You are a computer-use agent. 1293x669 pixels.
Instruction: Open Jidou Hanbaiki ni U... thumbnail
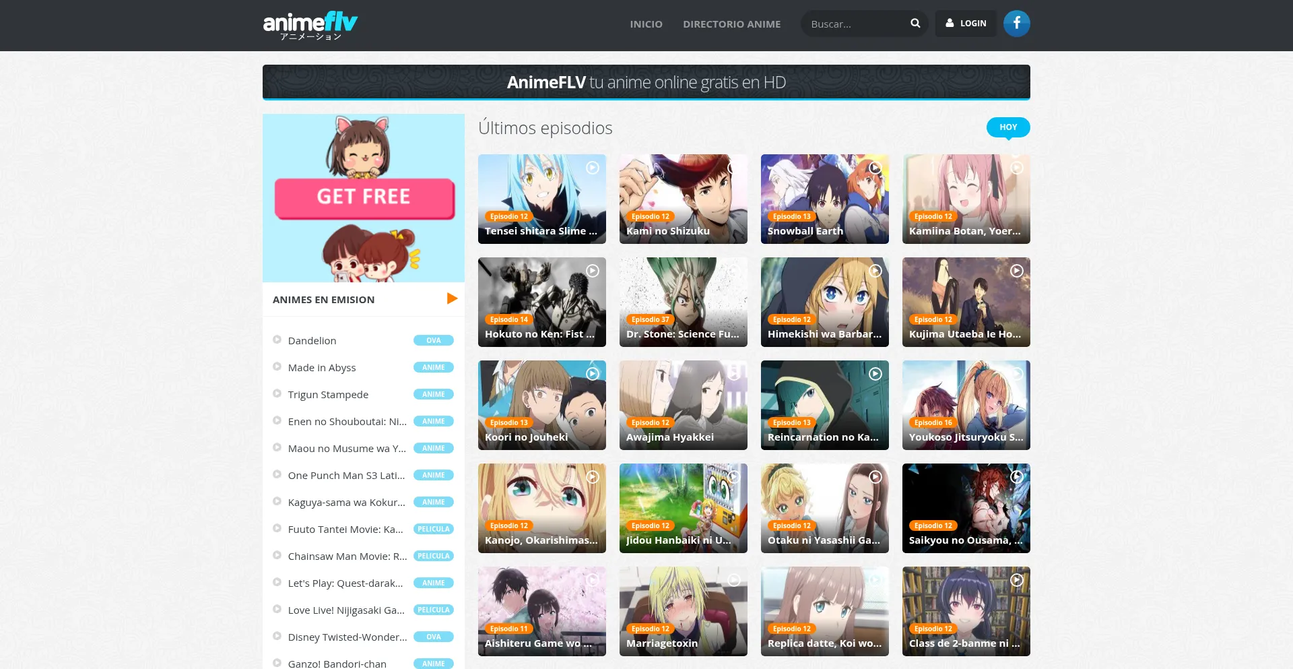pyautogui.click(x=684, y=508)
